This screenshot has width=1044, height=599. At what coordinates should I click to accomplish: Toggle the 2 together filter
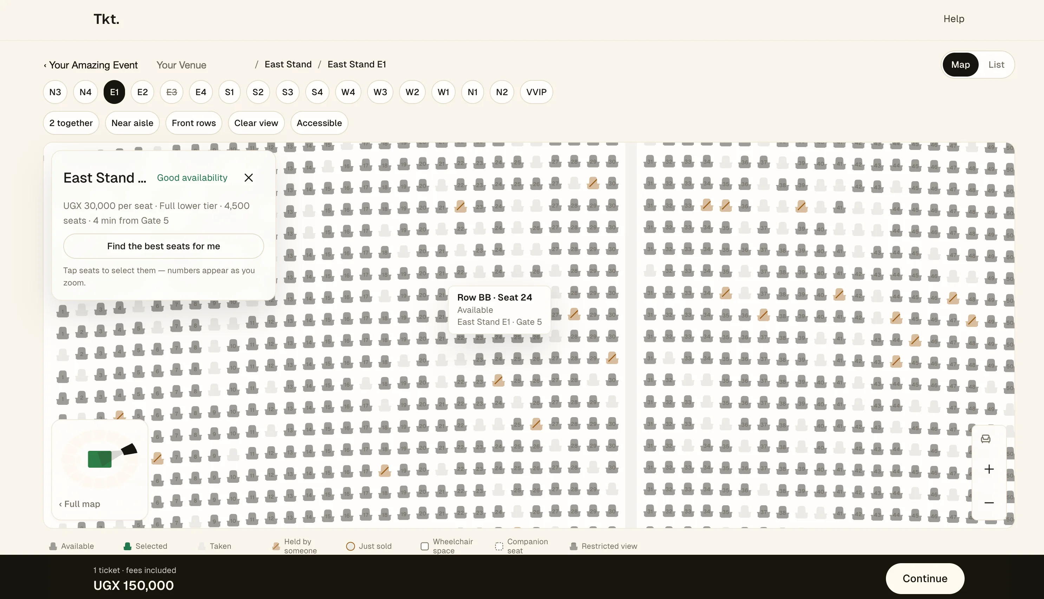coord(71,123)
